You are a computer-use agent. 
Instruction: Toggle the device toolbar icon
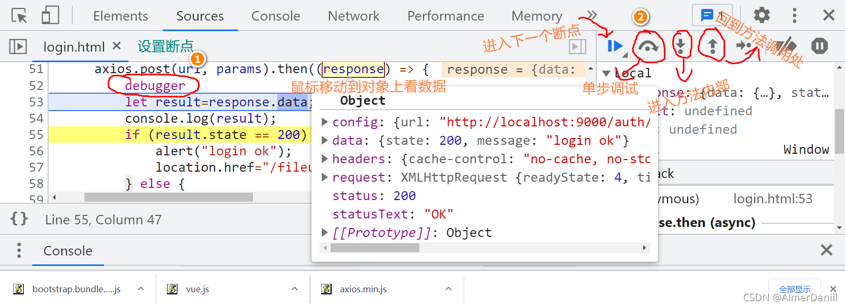click(x=50, y=16)
